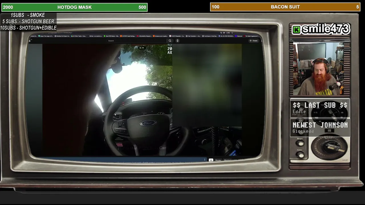Click the Ford steering wheel video player
The height and width of the screenshot is (205, 365).
coord(142,100)
